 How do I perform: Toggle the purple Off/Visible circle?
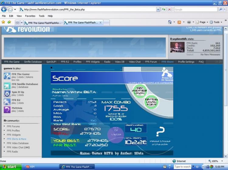coord(116,134)
